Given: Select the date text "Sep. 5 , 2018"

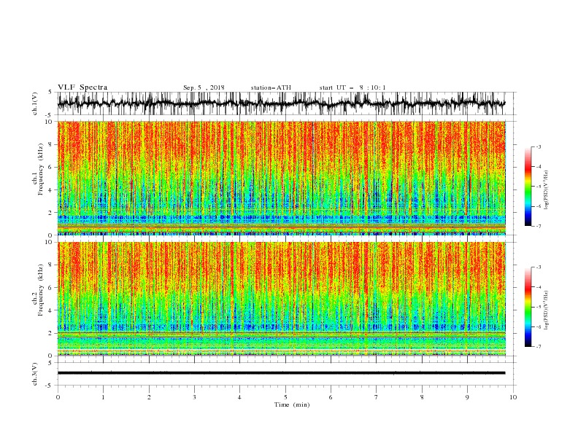Looking at the screenshot, I should pos(204,87).
